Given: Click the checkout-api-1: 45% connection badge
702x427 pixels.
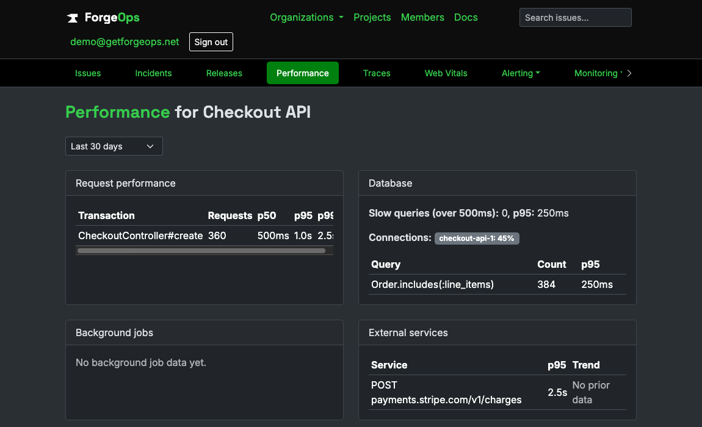Looking at the screenshot, I should point(477,238).
